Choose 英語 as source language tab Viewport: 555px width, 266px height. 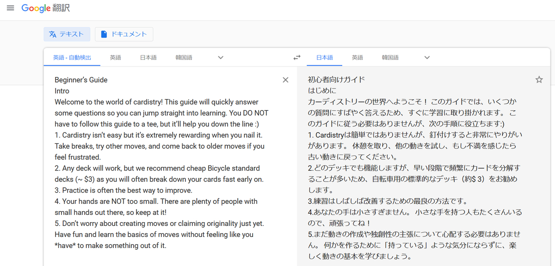[x=115, y=58]
